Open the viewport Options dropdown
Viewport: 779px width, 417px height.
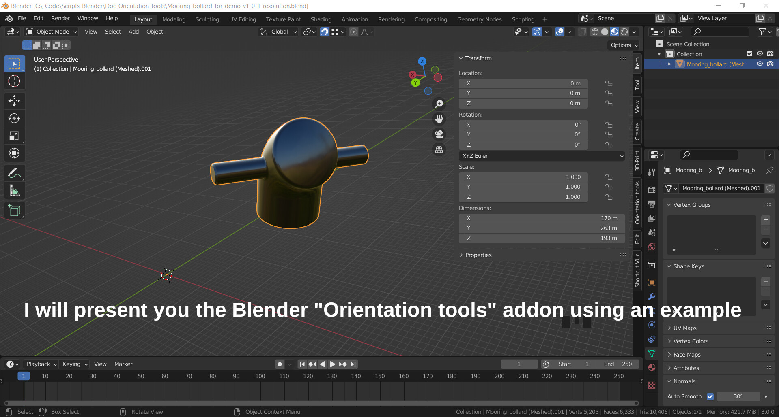(x=624, y=45)
